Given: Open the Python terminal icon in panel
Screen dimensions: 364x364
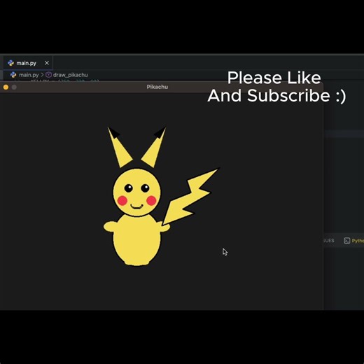Looking at the screenshot, I should [x=347, y=241].
